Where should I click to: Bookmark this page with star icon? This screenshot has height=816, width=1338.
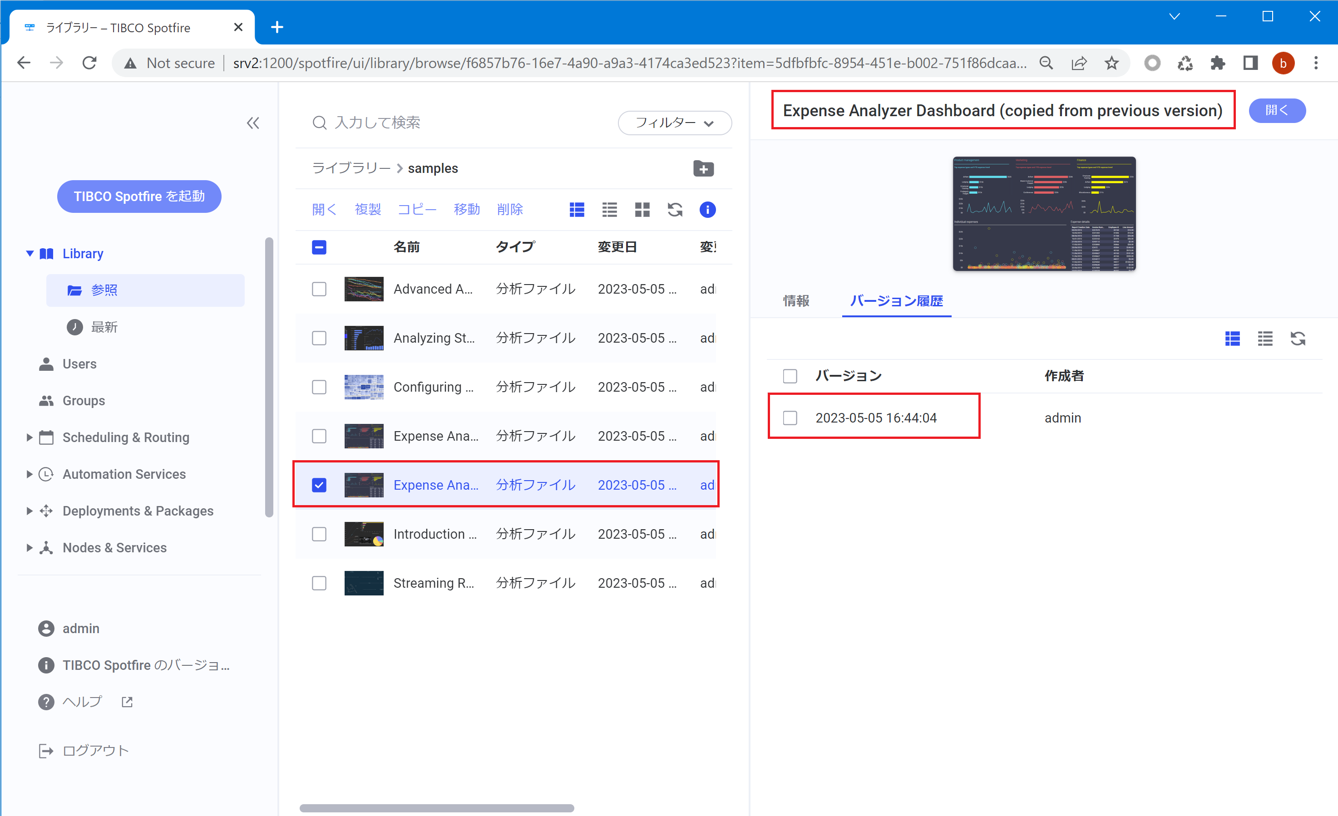1111,63
